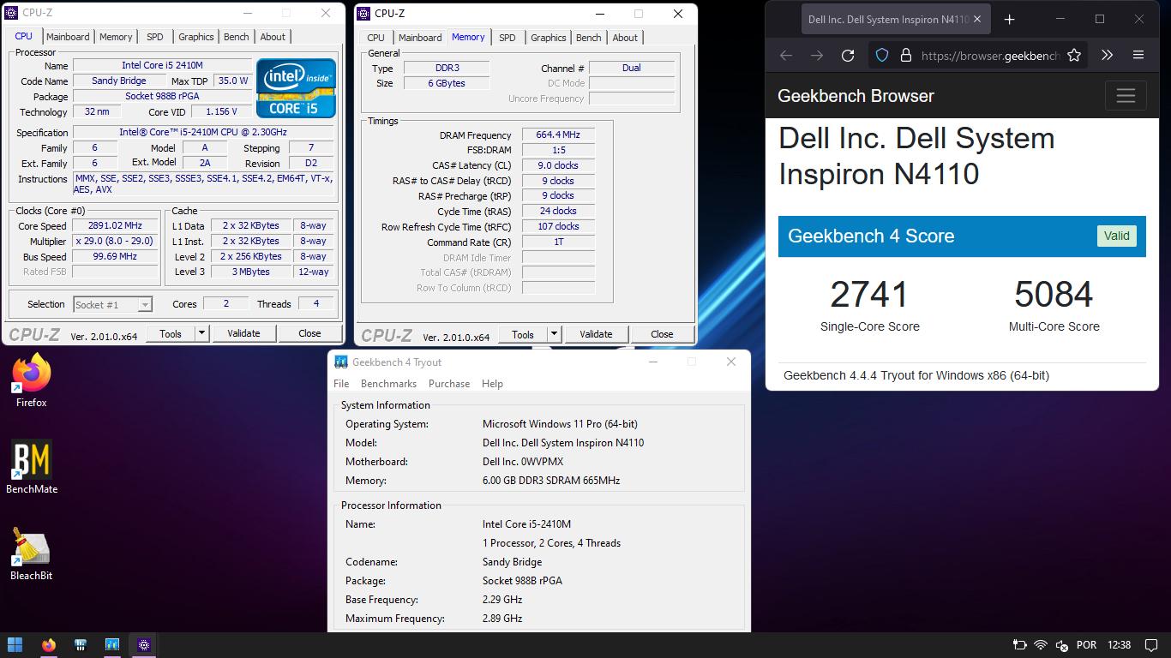
Task: Switch to Firefox in the taskbar
Action: tap(49, 645)
